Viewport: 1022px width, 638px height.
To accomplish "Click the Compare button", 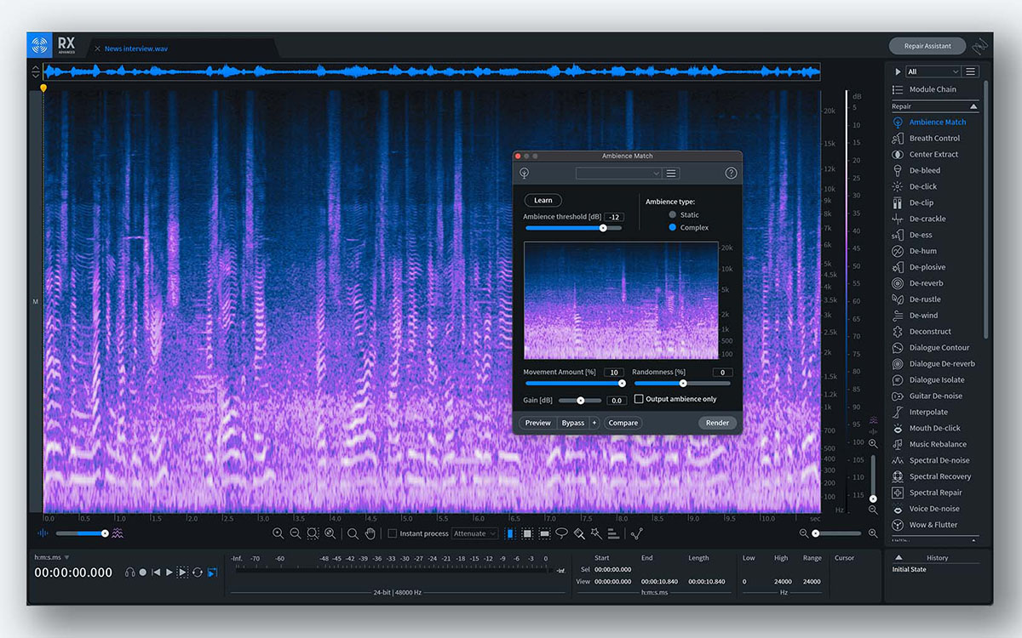I will point(623,423).
